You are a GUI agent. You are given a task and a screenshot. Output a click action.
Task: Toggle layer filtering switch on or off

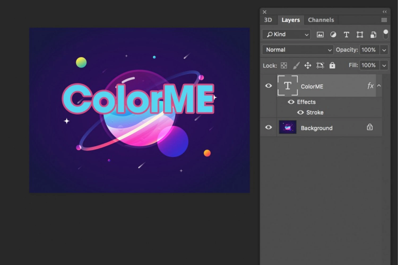click(386, 34)
